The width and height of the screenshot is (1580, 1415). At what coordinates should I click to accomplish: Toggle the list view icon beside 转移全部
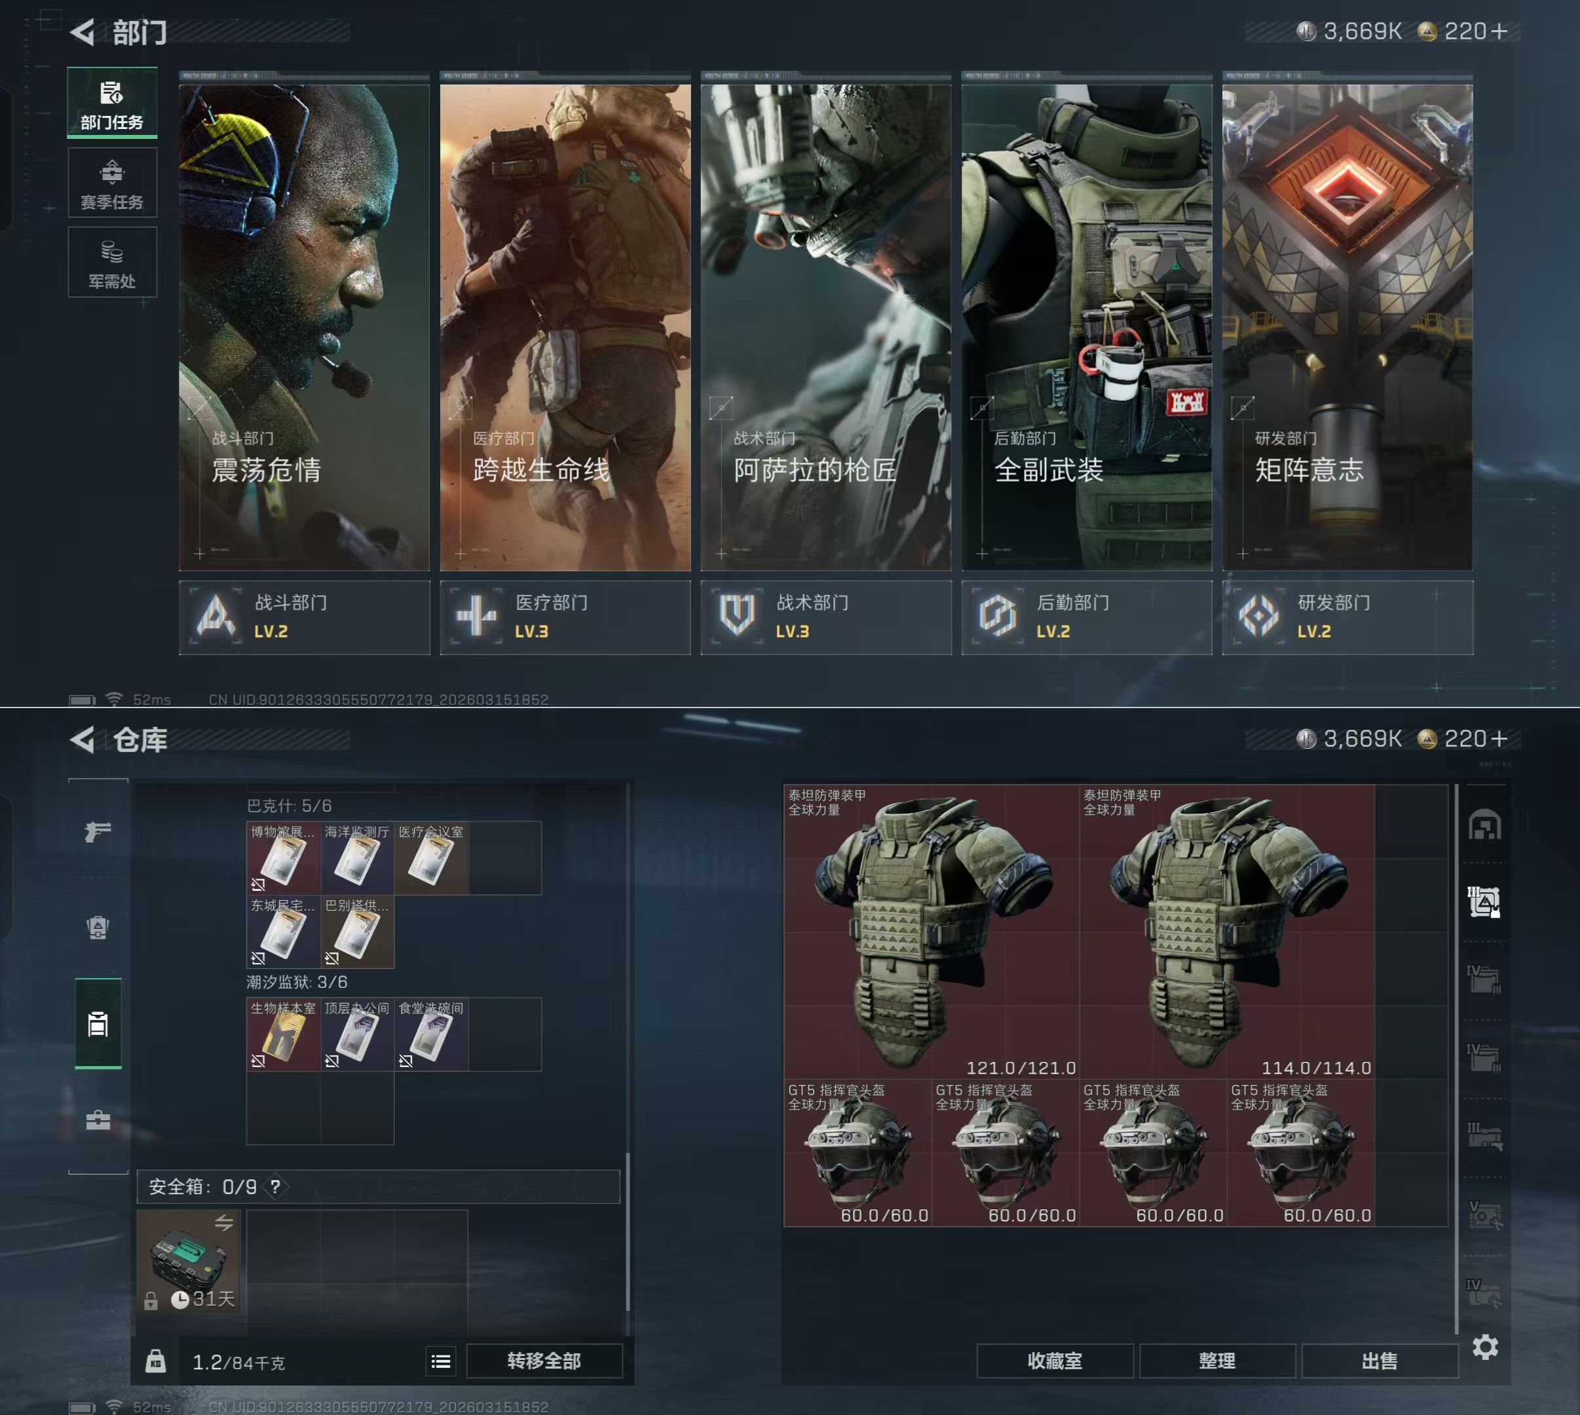(x=441, y=1361)
